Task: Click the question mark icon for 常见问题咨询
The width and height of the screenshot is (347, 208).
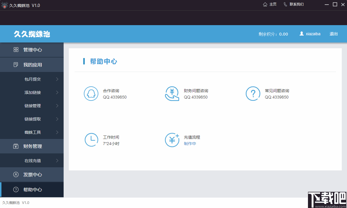Action: point(253,94)
